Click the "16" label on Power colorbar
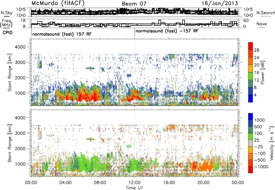The width and height of the screenshot is (275, 190). [256, 73]
